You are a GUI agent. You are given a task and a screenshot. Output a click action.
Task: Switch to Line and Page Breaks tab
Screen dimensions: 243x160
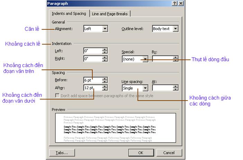110,14
